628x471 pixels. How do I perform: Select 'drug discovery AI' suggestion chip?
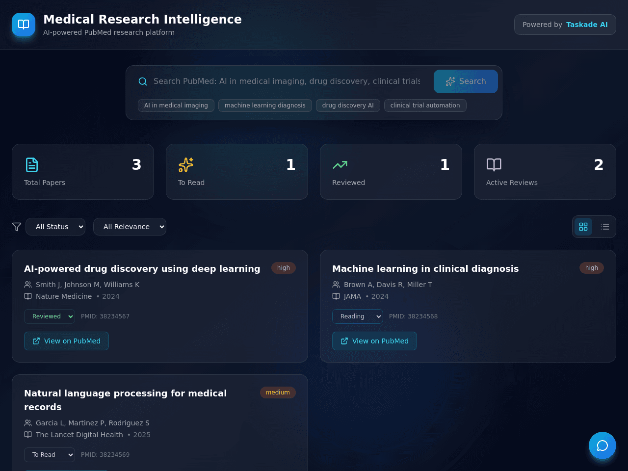[348, 105]
